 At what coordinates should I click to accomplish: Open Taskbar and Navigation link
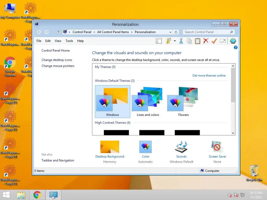pos(58,160)
